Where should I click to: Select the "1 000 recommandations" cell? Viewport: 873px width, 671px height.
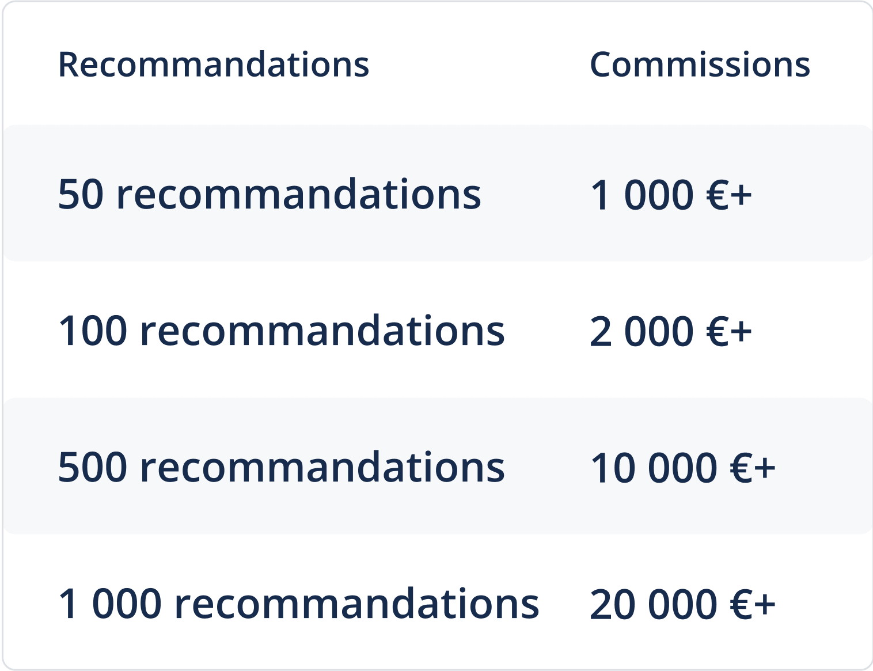pyautogui.click(x=299, y=604)
